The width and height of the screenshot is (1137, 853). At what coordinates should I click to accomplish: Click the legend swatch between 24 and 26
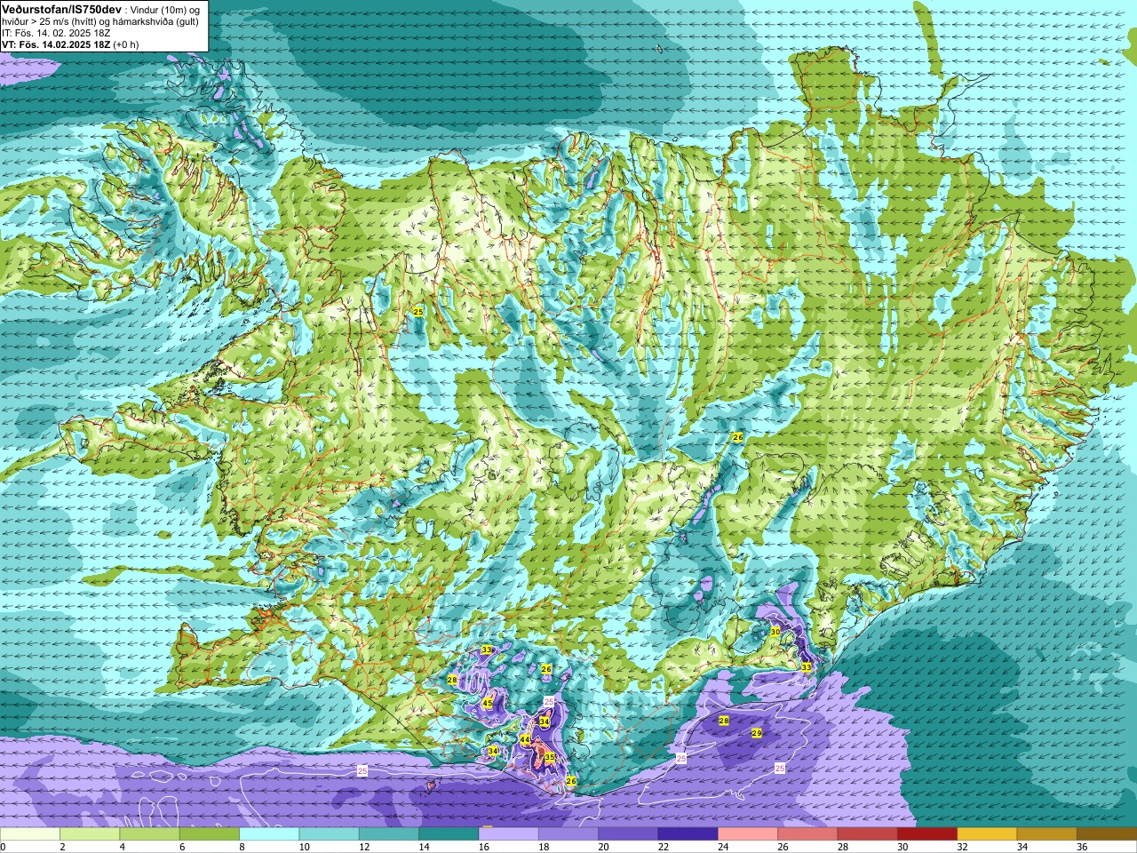(x=748, y=834)
